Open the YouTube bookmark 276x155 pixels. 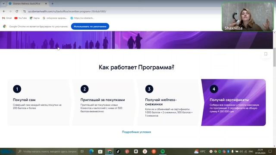[21, 18]
